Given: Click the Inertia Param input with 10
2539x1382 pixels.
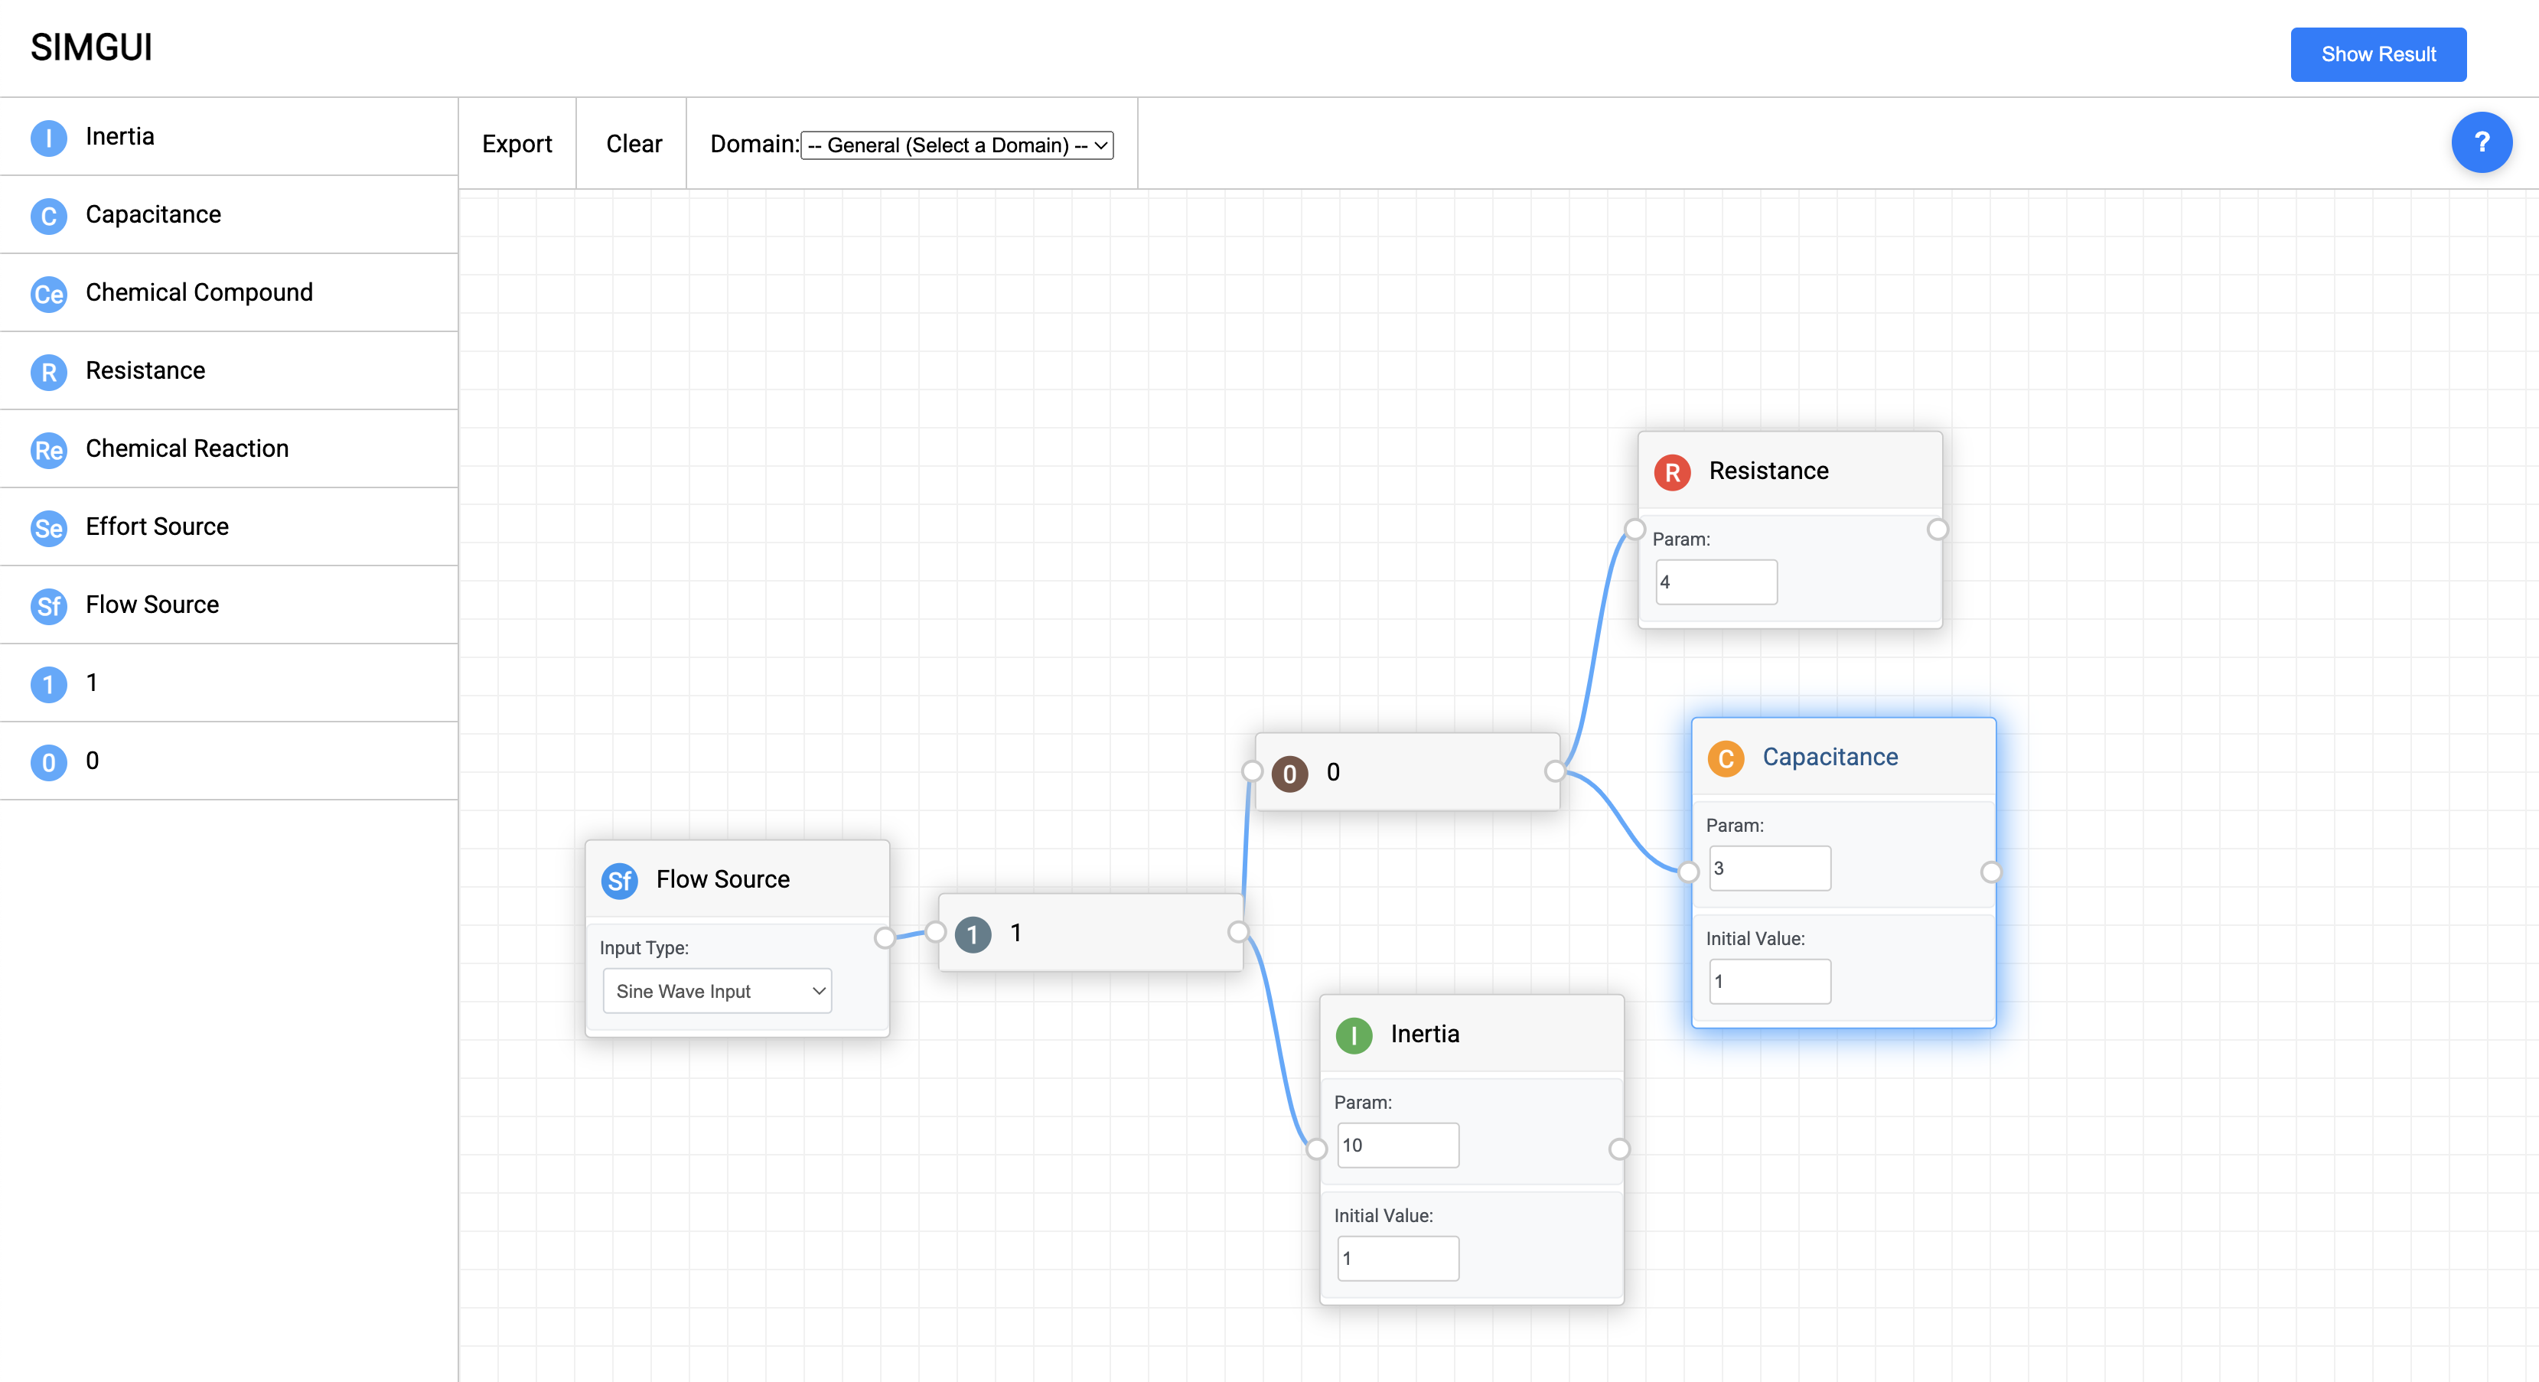Looking at the screenshot, I should [1397, 1146].
